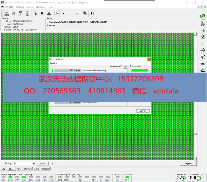Click the Go to button
Image resolution: width=207 pixels, height=182 pixels.
pyautogui.click(x=42, y=164)
